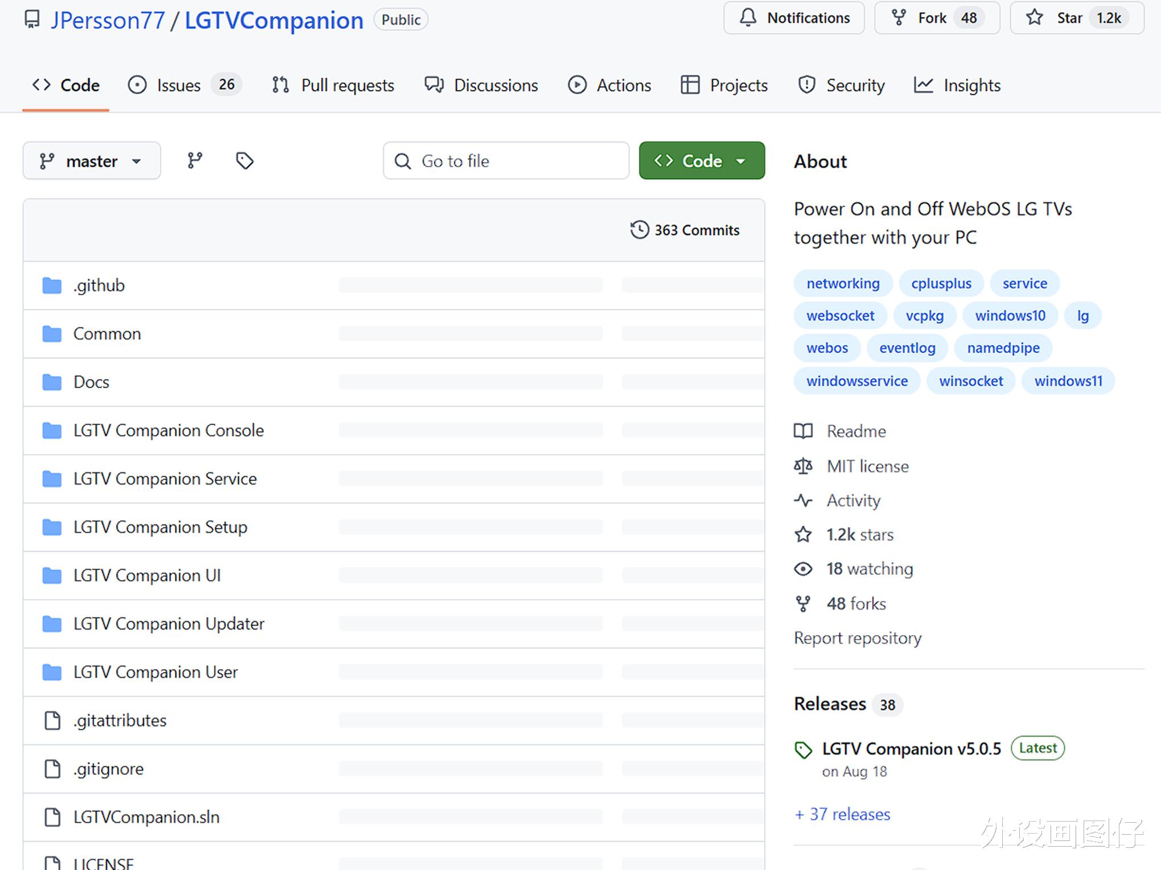Click the .gitignore file icon
The height and width of the screenshot is (870, 1161).
click(x=52, y=769)
